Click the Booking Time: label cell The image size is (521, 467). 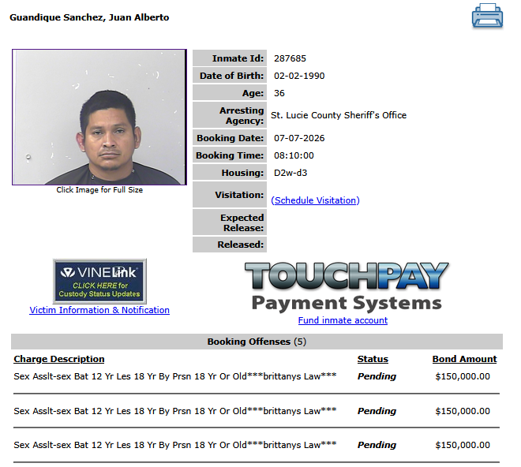pyautogui.click(x=230, y=155)
